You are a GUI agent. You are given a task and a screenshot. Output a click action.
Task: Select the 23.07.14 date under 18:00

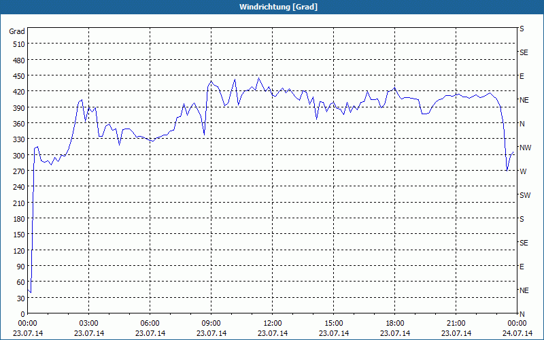(395, 333)
